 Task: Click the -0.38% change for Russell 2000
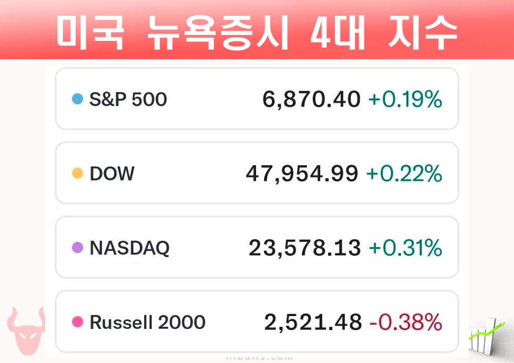[x=406, y=322]
